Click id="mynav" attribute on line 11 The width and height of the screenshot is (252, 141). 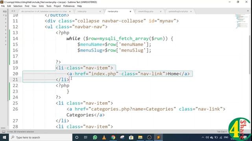click(x=162, y=21)
